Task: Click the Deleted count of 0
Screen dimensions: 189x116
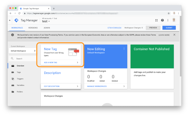Action: coord(113,77)
